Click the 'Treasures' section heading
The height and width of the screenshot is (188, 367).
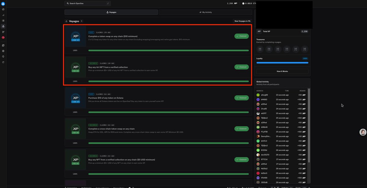click(261, 40)
